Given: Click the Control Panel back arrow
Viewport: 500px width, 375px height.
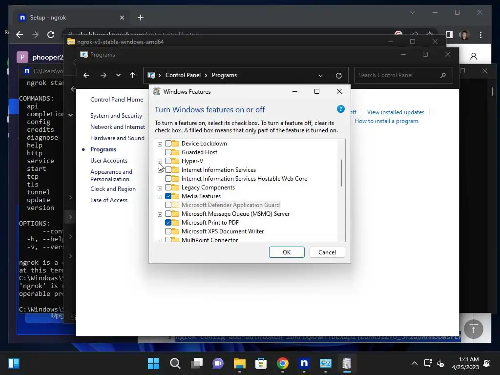Looking at the screenshot, I should coord(86,75).
